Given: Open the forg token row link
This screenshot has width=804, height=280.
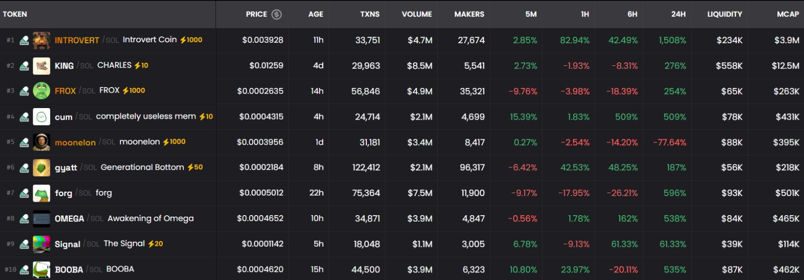Looking at the screenshot, I should [63, 193].
